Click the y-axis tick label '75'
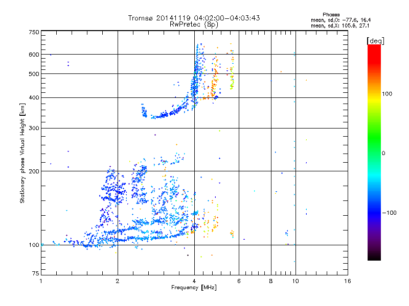Image resolution: width=409 pixels, height=306 pixels. [x=36, y=273]
